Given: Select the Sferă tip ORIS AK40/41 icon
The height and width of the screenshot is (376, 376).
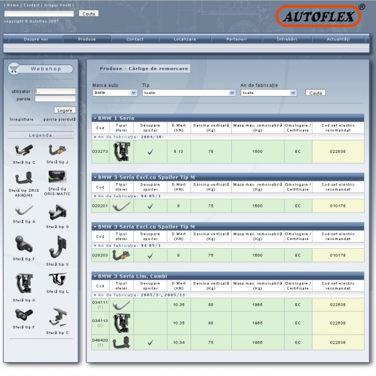Looking at the screenshot, I should [24, 178].
